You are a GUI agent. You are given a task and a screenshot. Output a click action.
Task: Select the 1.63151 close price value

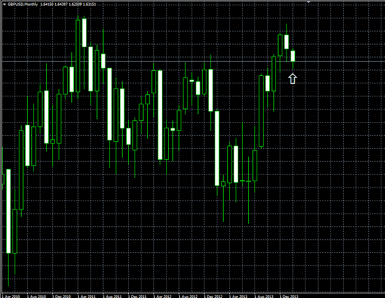[x=89, y=4]
